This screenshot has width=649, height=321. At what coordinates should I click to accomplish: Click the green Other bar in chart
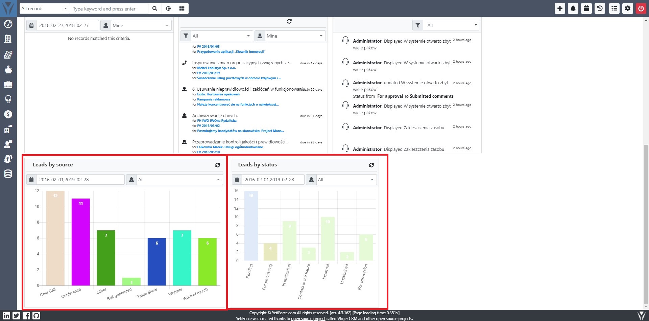(x=106, y=258)
